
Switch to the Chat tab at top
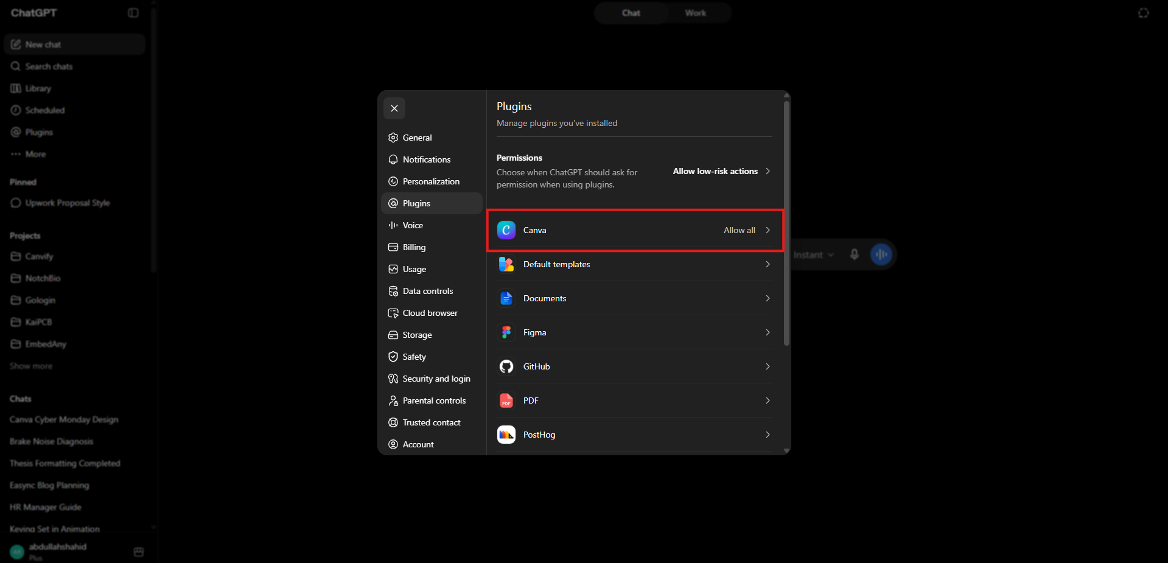pyautogui.click(x=631, y=13)
